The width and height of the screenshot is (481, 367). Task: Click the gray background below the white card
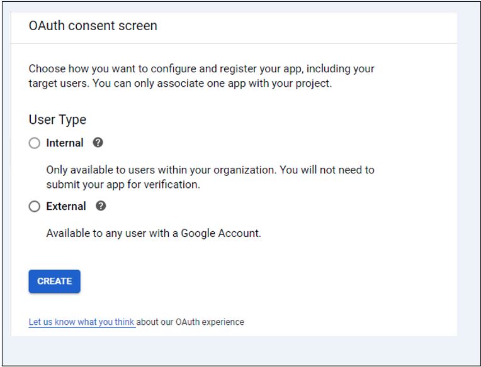pos(239,351)
